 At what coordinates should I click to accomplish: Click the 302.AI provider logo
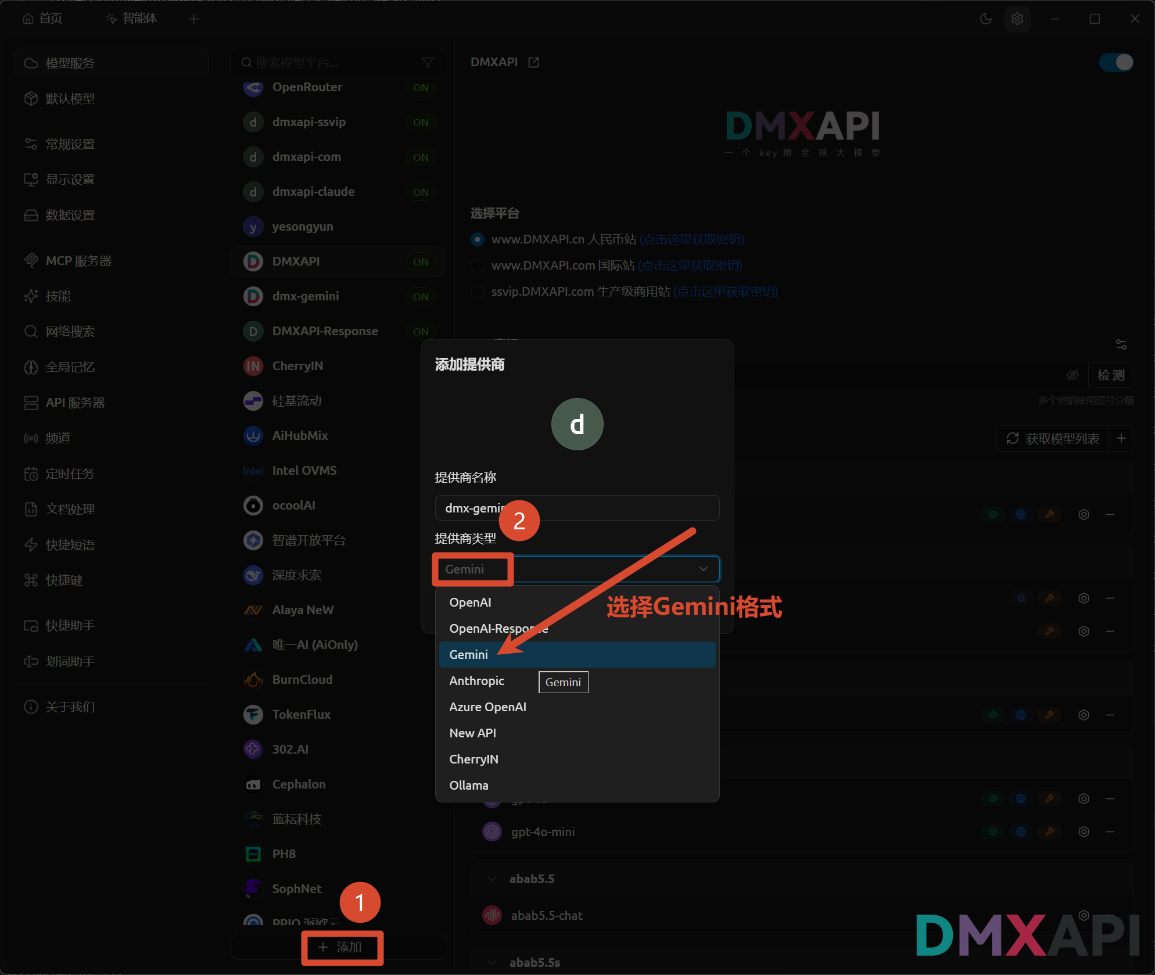tap(253, 750)
